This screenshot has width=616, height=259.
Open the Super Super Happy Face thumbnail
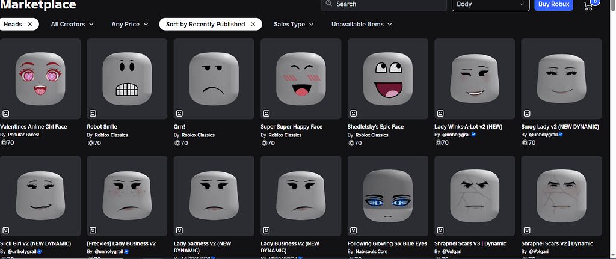click(x=301, y=79)
